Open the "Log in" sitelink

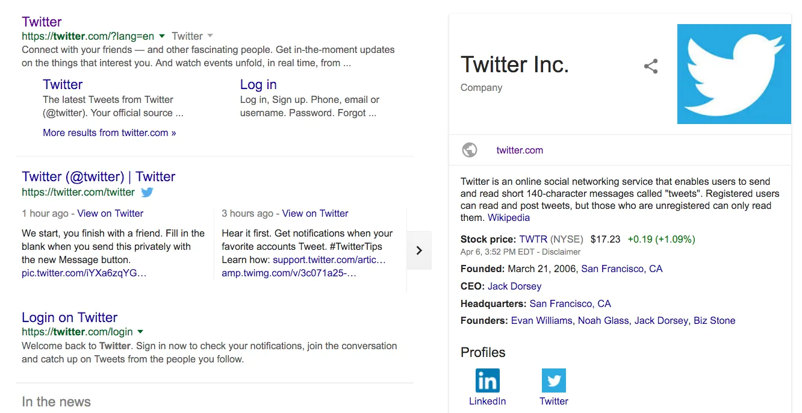pos(258,84)
